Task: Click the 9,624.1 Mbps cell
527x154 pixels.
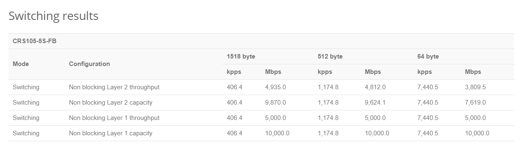Action: tap(375, 103)
